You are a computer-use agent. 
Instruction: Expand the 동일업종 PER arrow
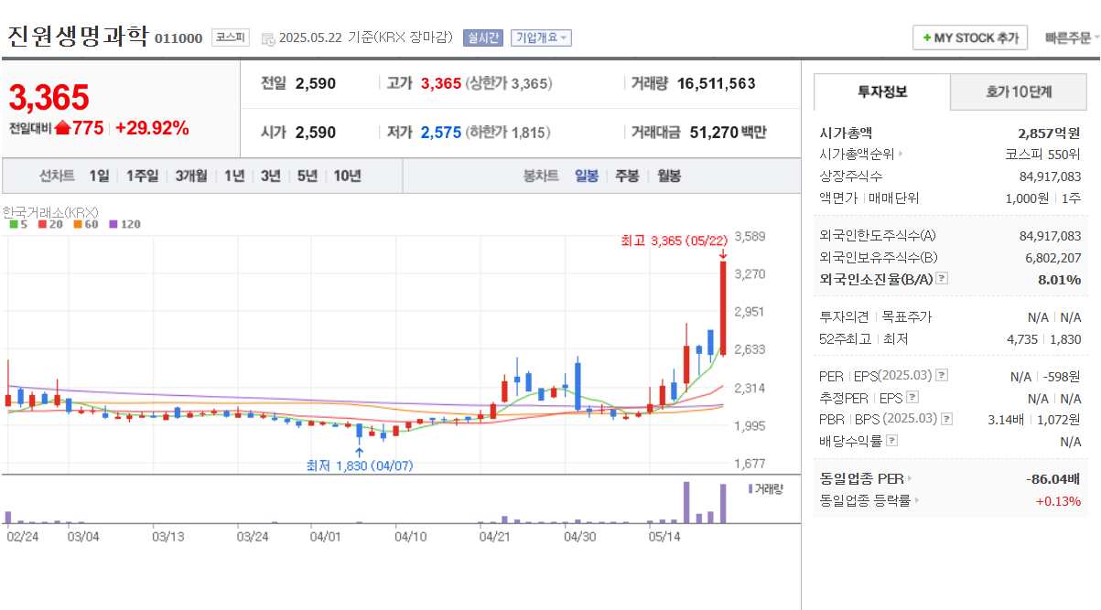tap(910, 478)
